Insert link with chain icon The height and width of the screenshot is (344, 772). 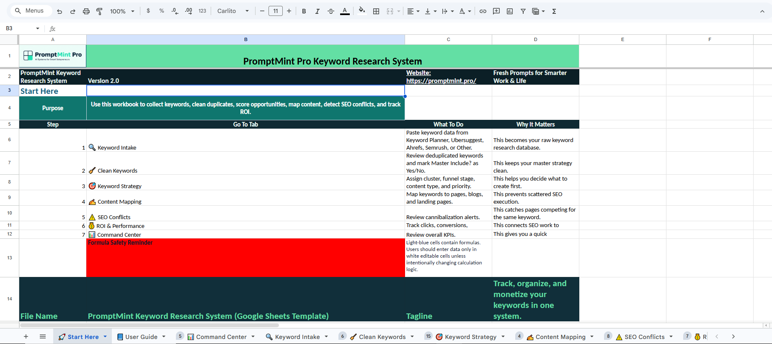point(483,11)
